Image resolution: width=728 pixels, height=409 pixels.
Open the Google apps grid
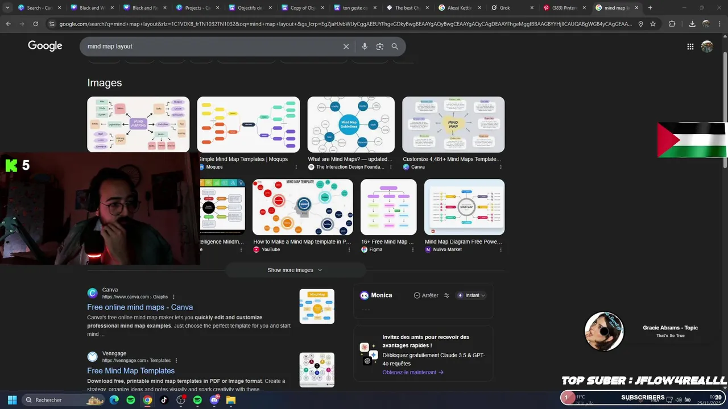[x=690, y=47]
